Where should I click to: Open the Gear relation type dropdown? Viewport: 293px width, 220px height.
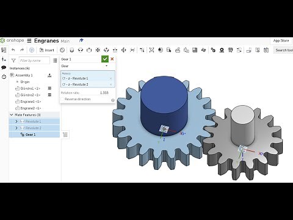pyautogui.click(x=84, y=66)
